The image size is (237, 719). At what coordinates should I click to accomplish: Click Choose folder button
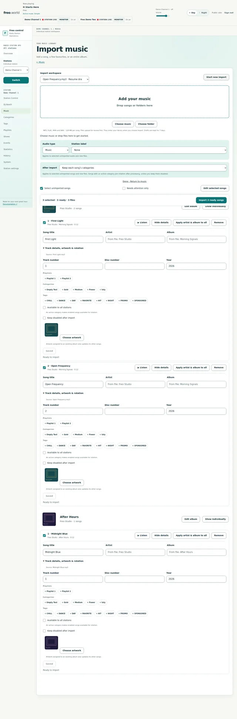pos(146,124)
